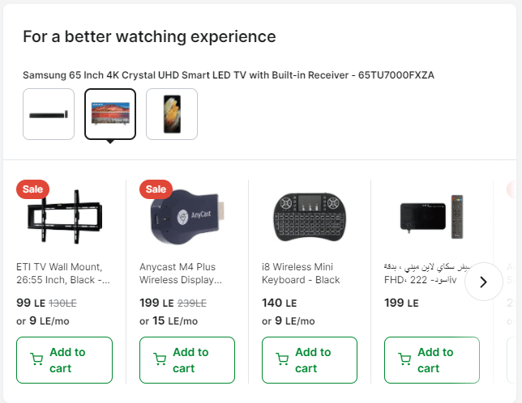Click the cart icon under the 199 LE receiver
The height and width of the screenshot is (403, 522).
pos(404,359)
